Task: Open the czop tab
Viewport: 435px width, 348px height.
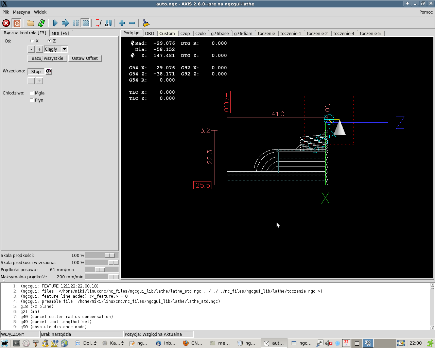Action: (x=185, y=33)
